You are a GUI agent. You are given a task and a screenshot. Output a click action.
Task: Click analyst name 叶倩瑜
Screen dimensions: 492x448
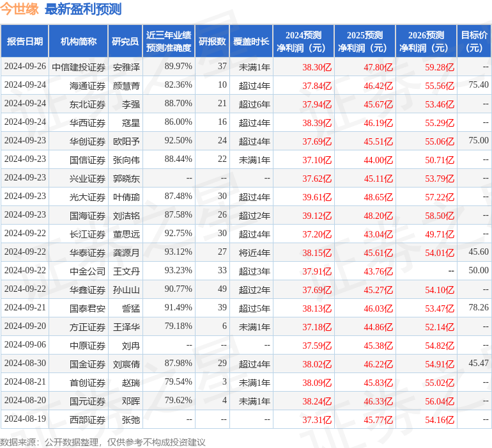click(126, 197)
